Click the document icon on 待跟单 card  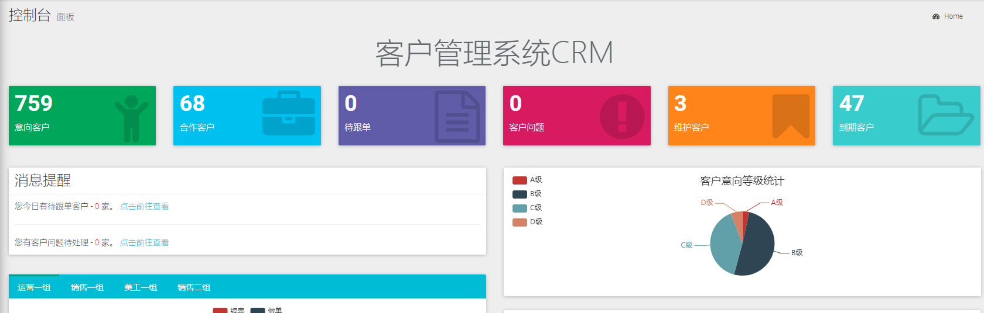click(x=457, y=117)
